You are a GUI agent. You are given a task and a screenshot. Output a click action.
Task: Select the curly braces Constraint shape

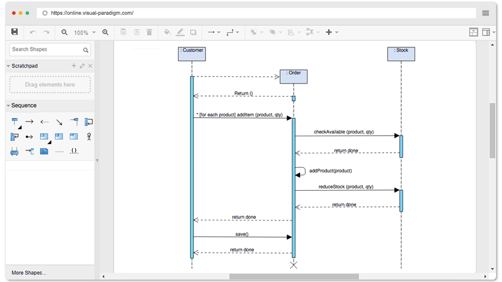[74, 151]
